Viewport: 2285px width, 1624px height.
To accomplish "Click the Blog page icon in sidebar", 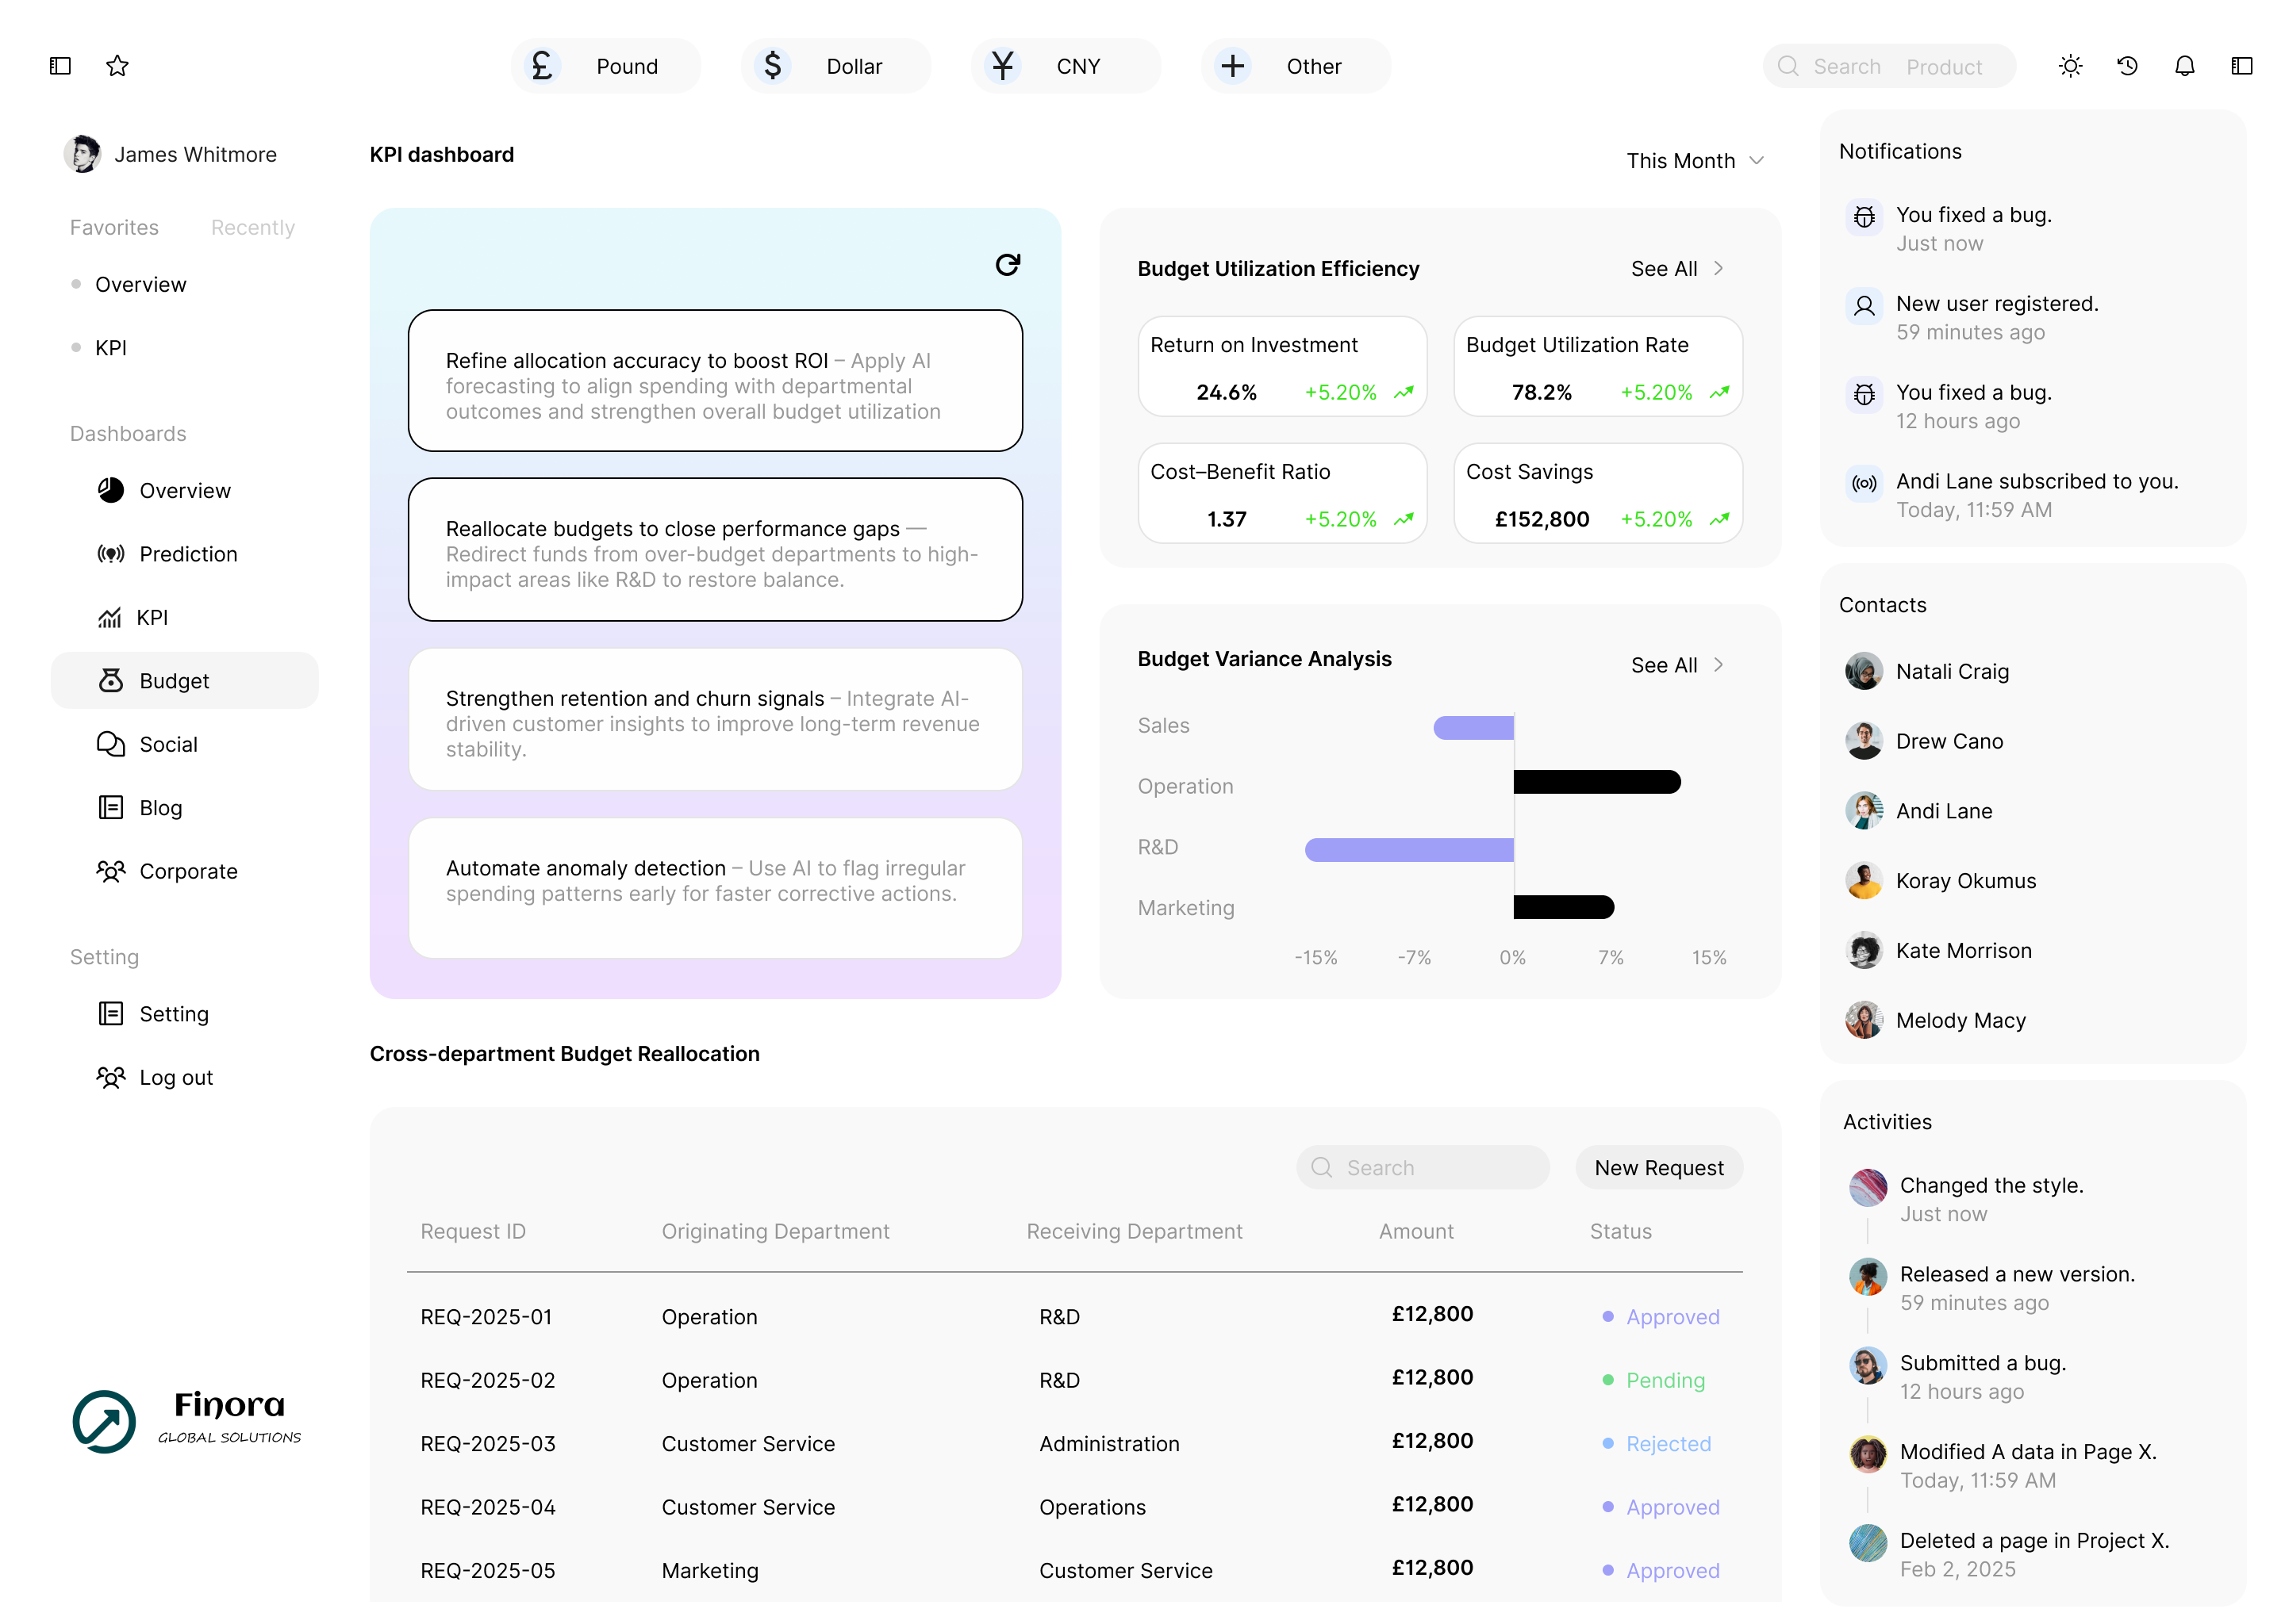I will pyautogui.click(x=111, y=808).
